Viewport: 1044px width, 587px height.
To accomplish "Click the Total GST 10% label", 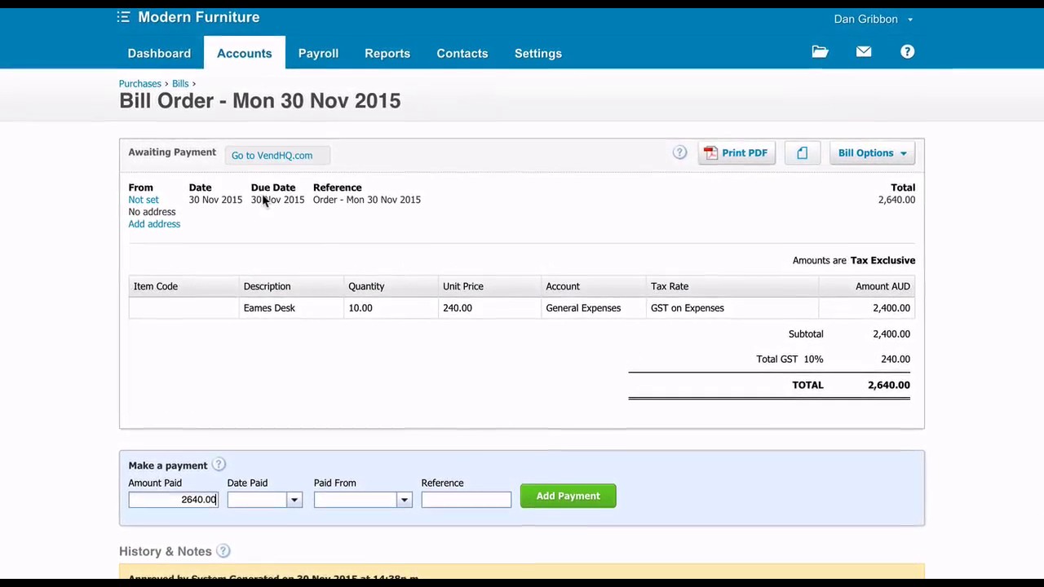I will click(x=790, y=359).
